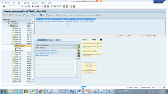This screenshot has width=168, height=94.
Task: Switch to the Exits tab
Action: point(58,40)
